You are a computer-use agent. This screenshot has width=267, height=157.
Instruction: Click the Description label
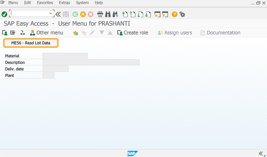[x=15, y=63]
